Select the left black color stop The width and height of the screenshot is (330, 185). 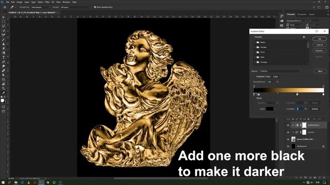pyautogui.click(x=254, y=95)
